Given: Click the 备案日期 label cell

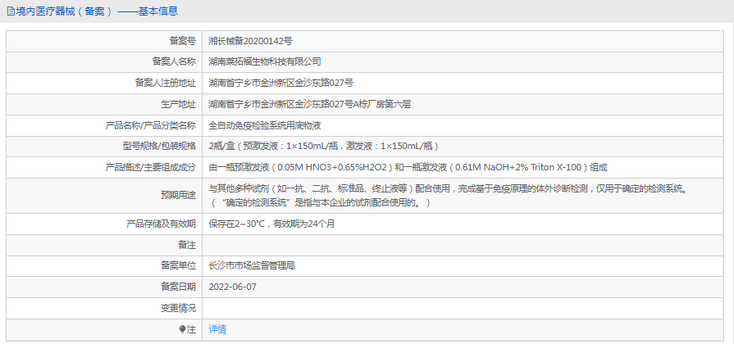Looking at the screenshot, I should point(104,287).
